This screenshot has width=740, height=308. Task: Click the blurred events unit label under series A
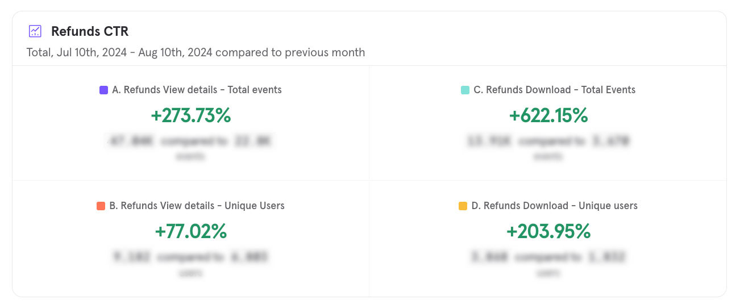coord(191,156)
